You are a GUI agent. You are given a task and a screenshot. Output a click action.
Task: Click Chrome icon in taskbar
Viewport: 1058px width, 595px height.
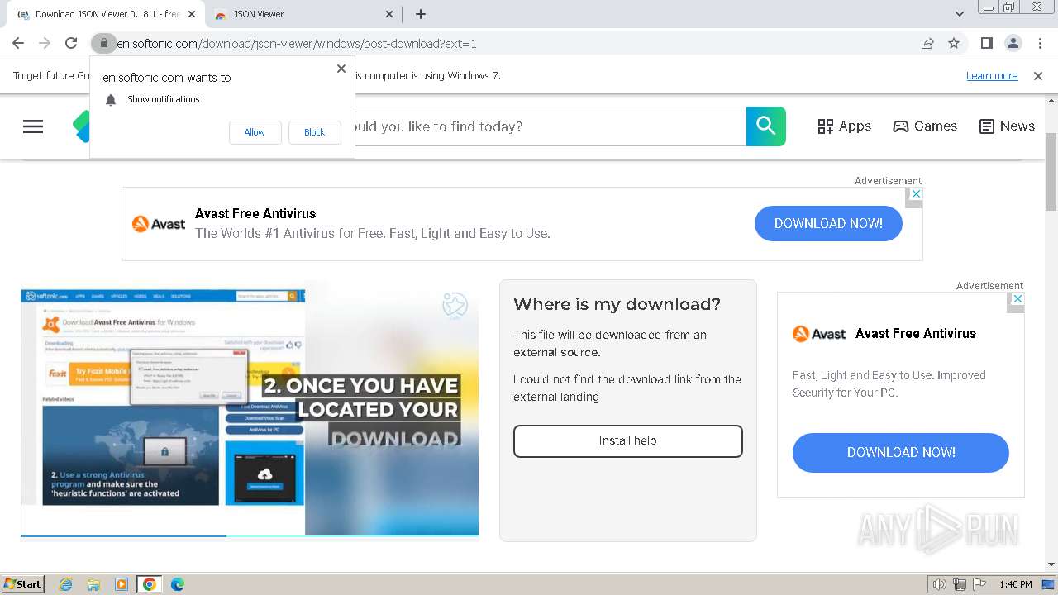tap(149, 584)
